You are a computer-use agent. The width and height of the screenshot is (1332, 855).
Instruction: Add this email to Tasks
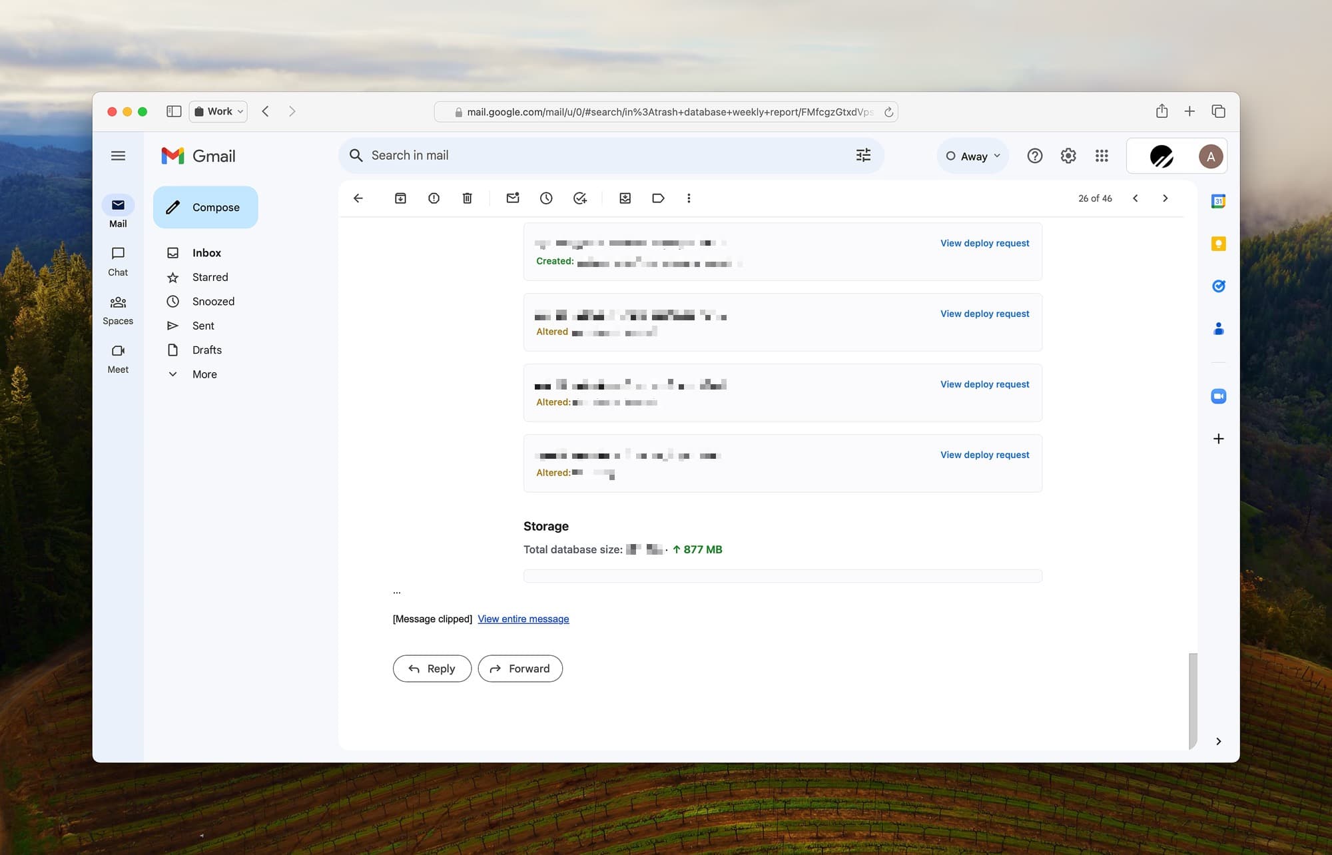tap(579, 198)
